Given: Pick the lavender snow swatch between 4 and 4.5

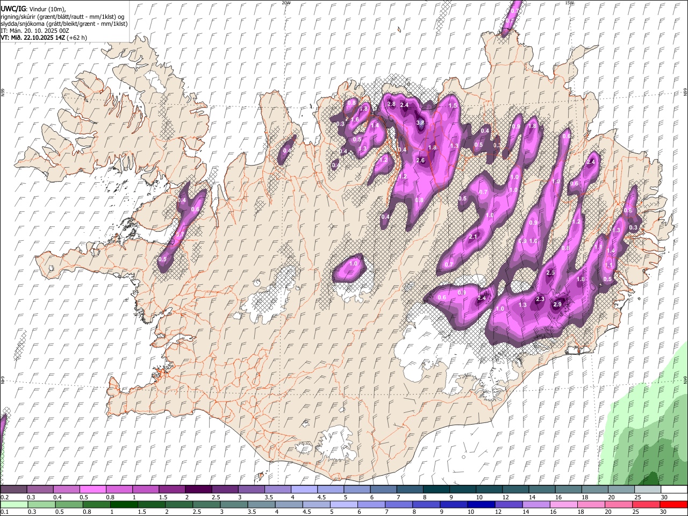Looking at the screenshot, I should tap(304, 490).
